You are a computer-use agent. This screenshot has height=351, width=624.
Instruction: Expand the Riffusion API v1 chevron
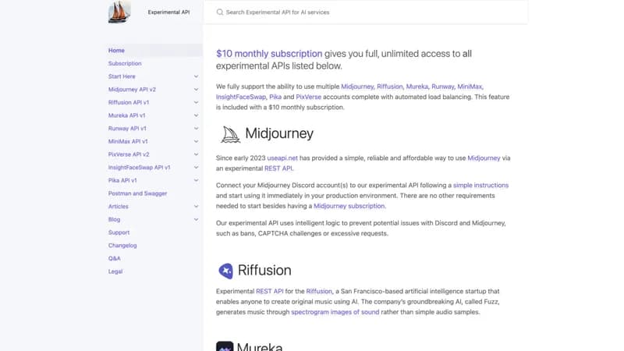tap(196, 102)
